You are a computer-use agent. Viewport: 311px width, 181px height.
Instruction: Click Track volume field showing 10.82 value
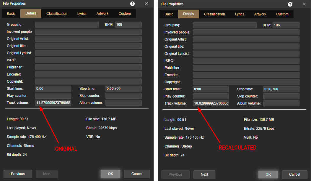pyautogui.click(x=211, y=103)
